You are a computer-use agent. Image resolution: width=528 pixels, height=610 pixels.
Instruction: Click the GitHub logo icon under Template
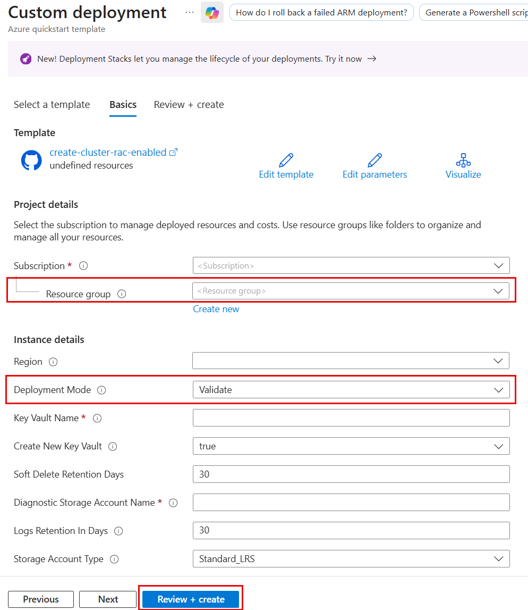tap(31, 160)
